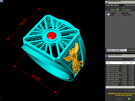Click the 4.00 X 4.00 gem size cell
The width and height of the screenshot is (135, 101).
[x=118, y=15]
